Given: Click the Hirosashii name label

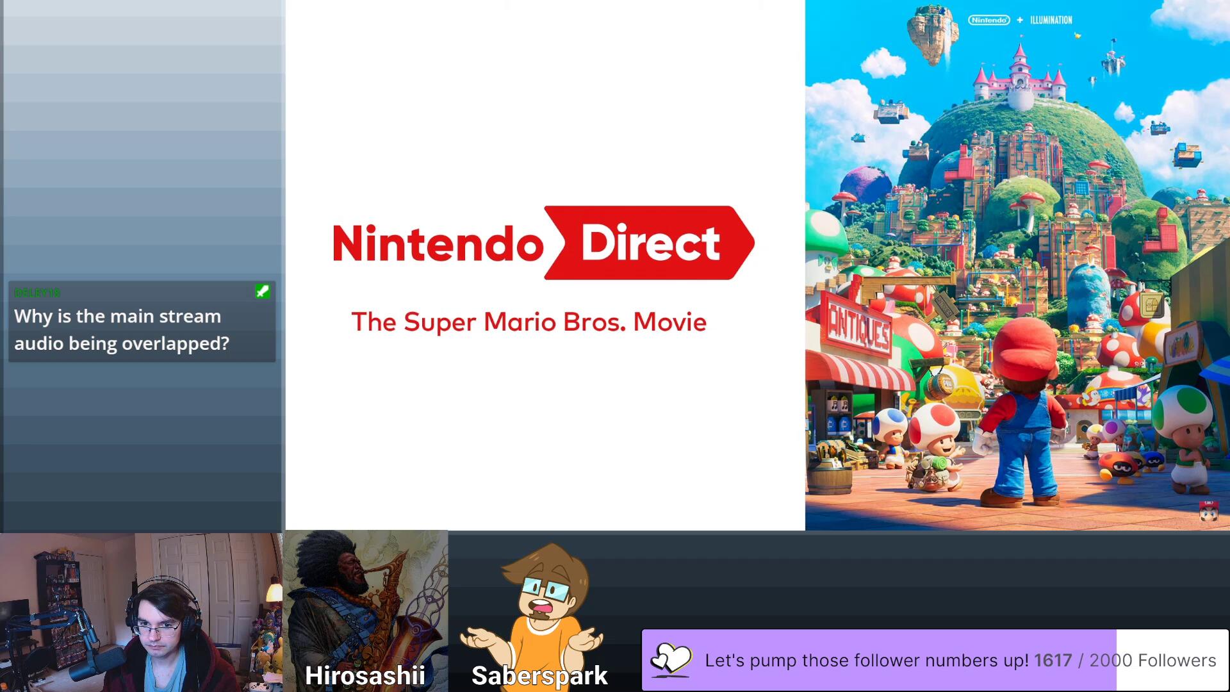Looking at the screenshot, I should click(365, 675).
